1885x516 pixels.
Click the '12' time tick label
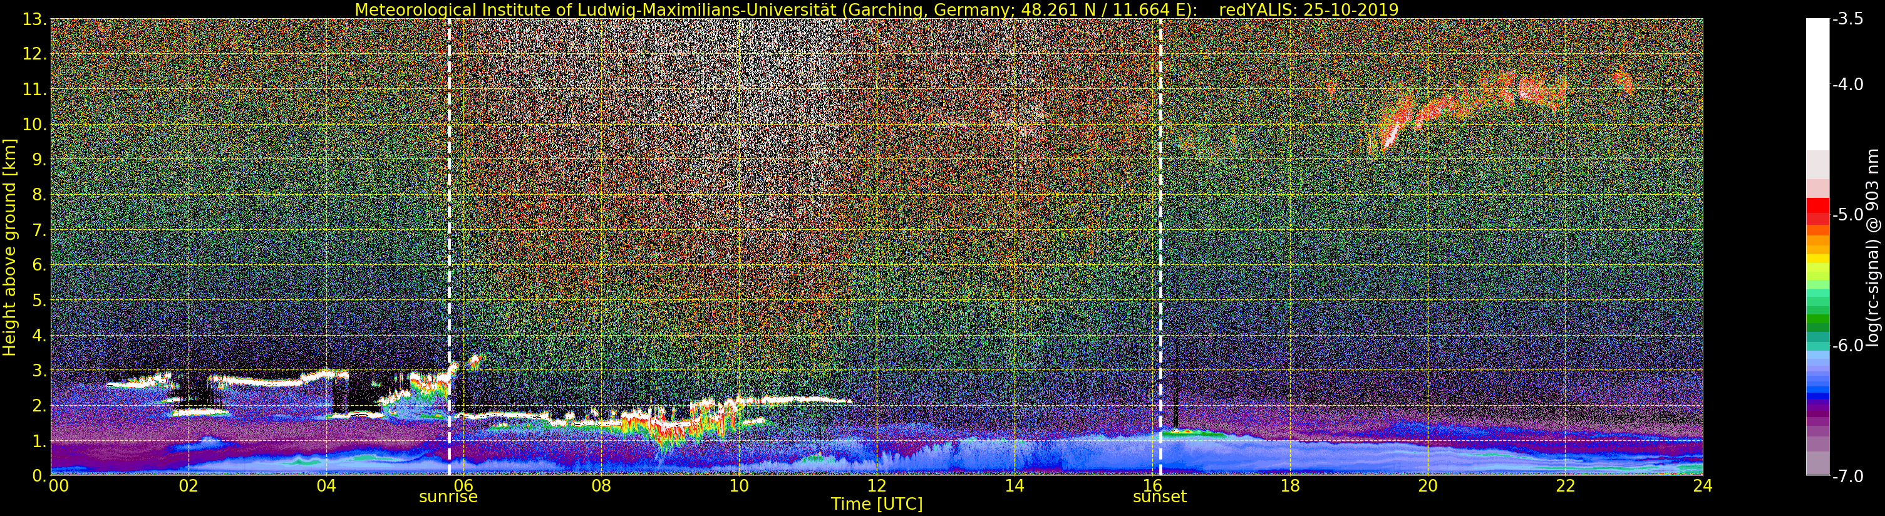click(877, 485)
